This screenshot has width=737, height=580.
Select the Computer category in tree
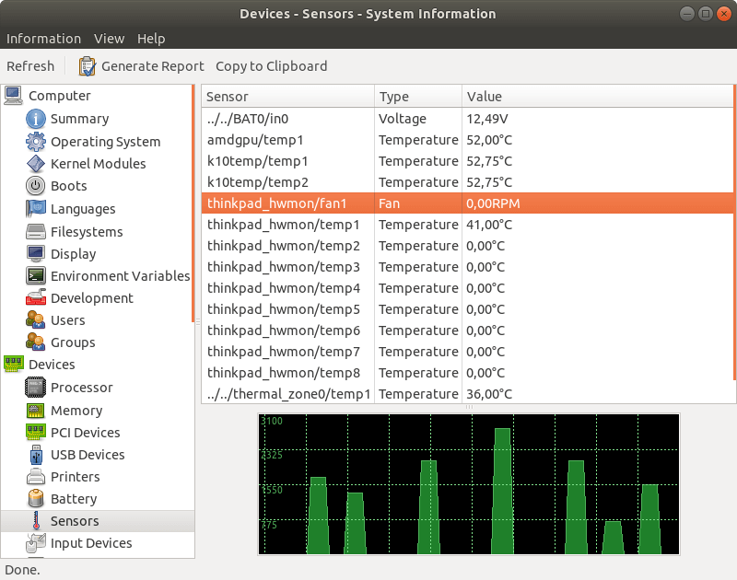coord(59,96)
